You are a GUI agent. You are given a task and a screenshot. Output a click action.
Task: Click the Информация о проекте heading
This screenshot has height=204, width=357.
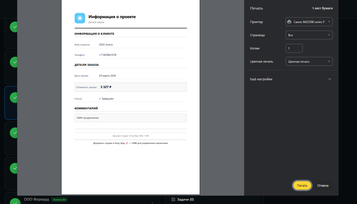point(112,17)
